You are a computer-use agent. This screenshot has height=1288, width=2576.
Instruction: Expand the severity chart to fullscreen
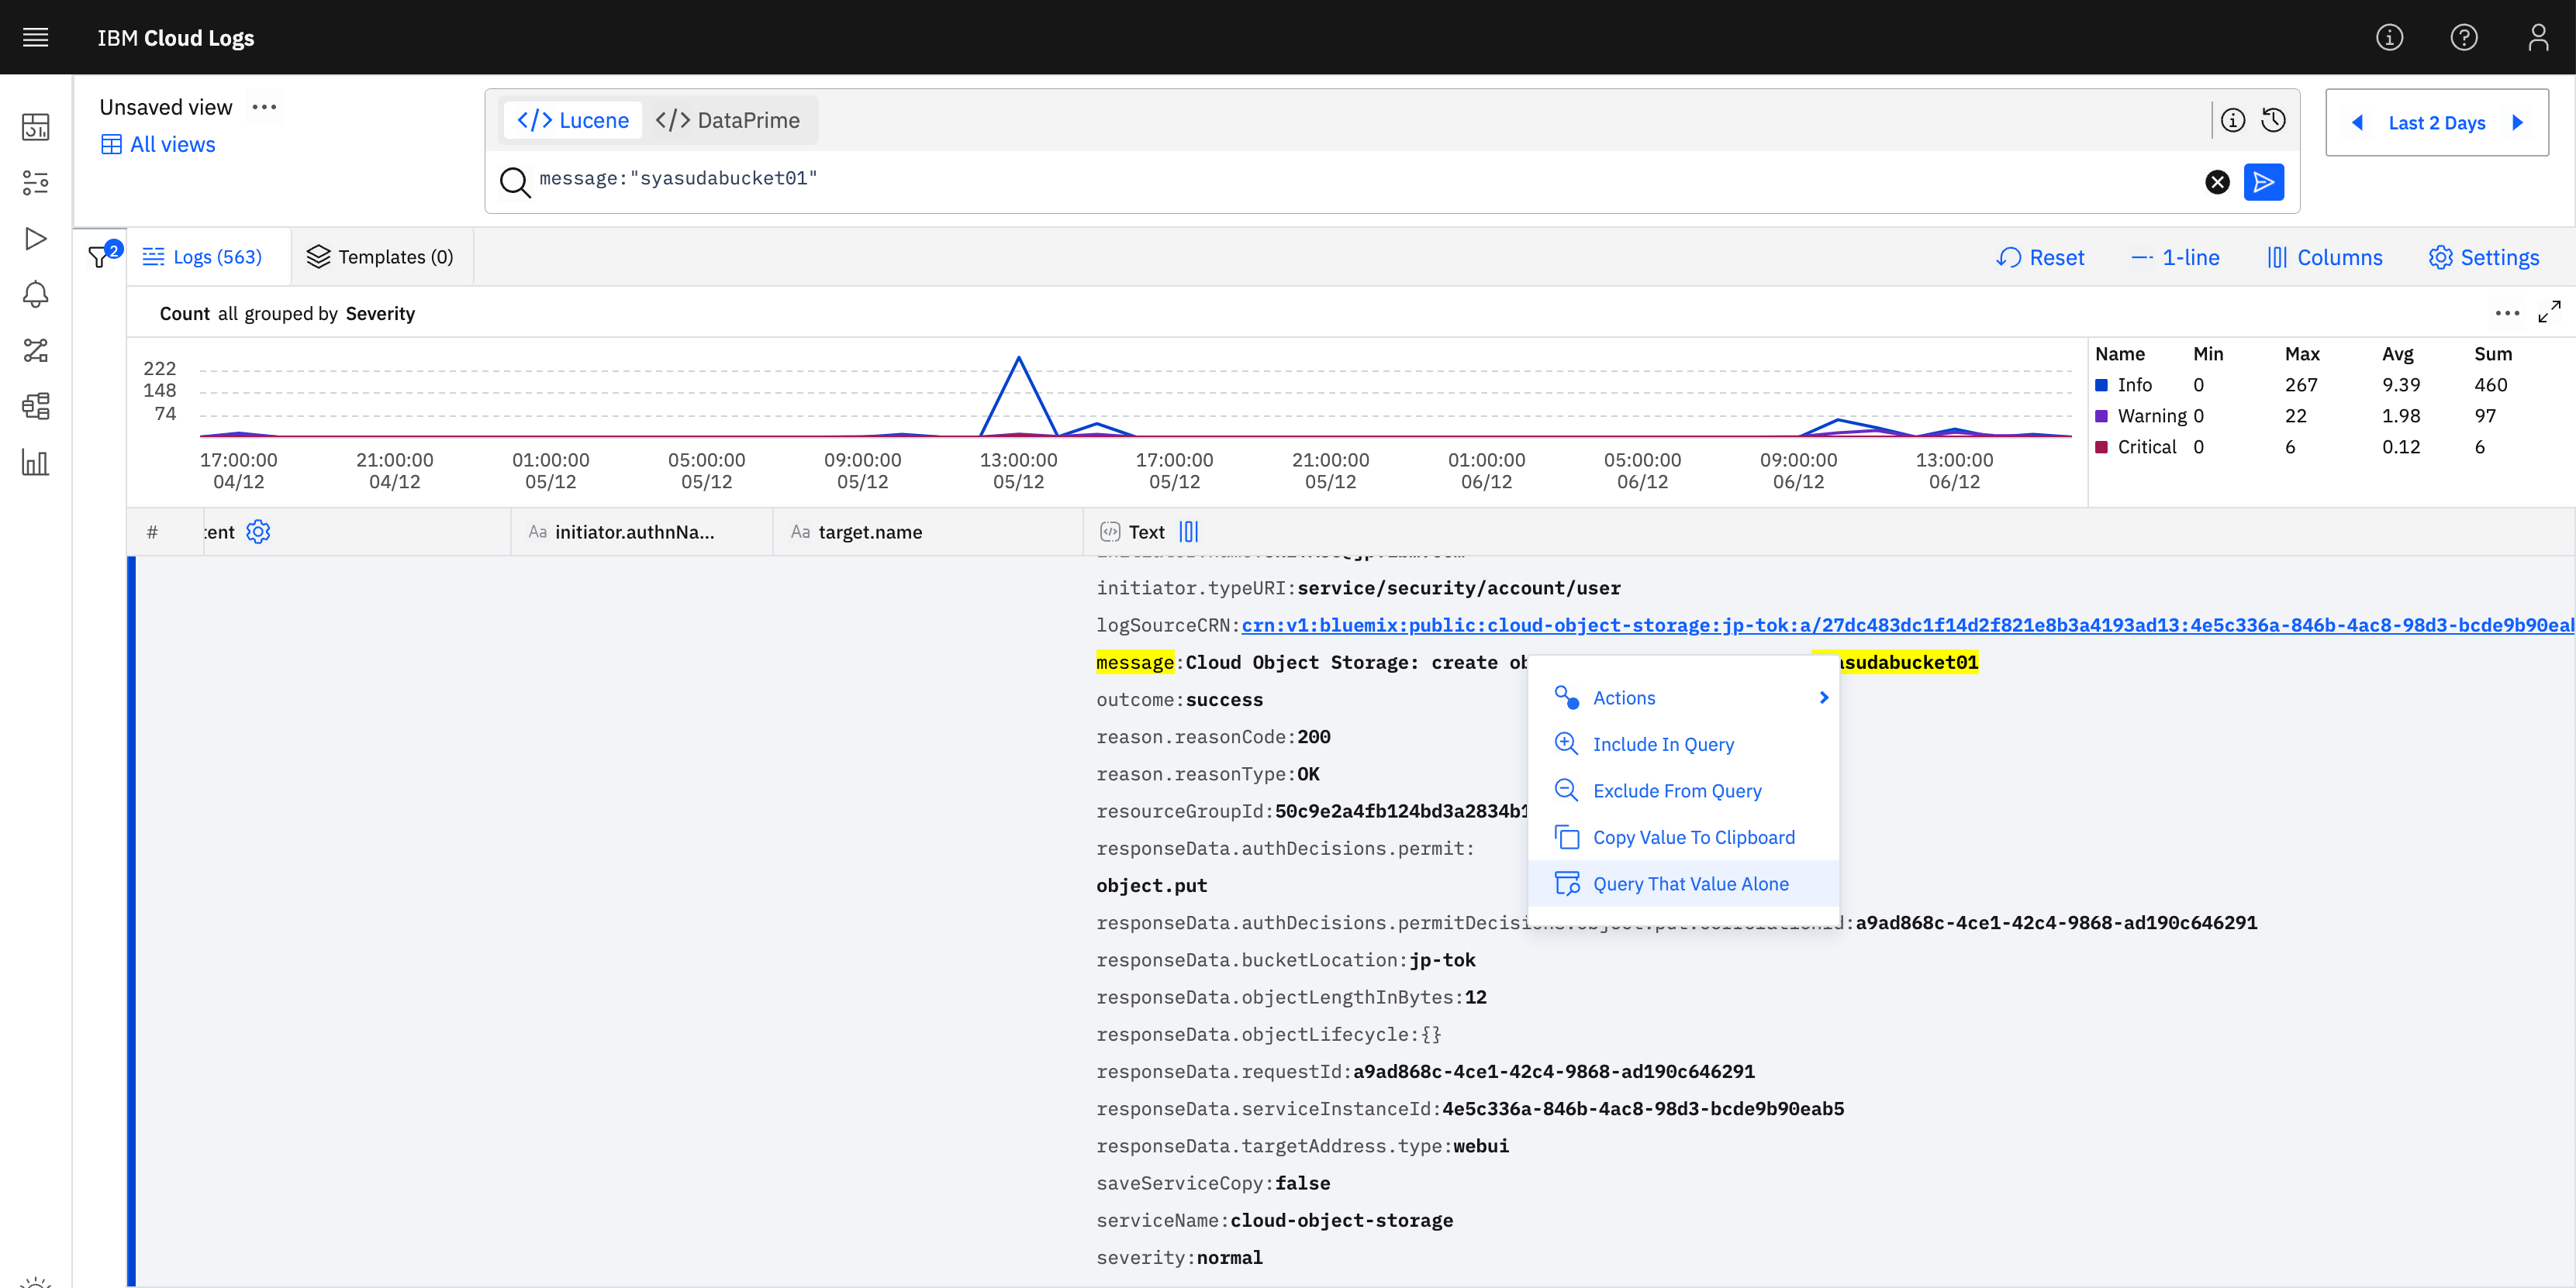click(x=2549, y=313)
